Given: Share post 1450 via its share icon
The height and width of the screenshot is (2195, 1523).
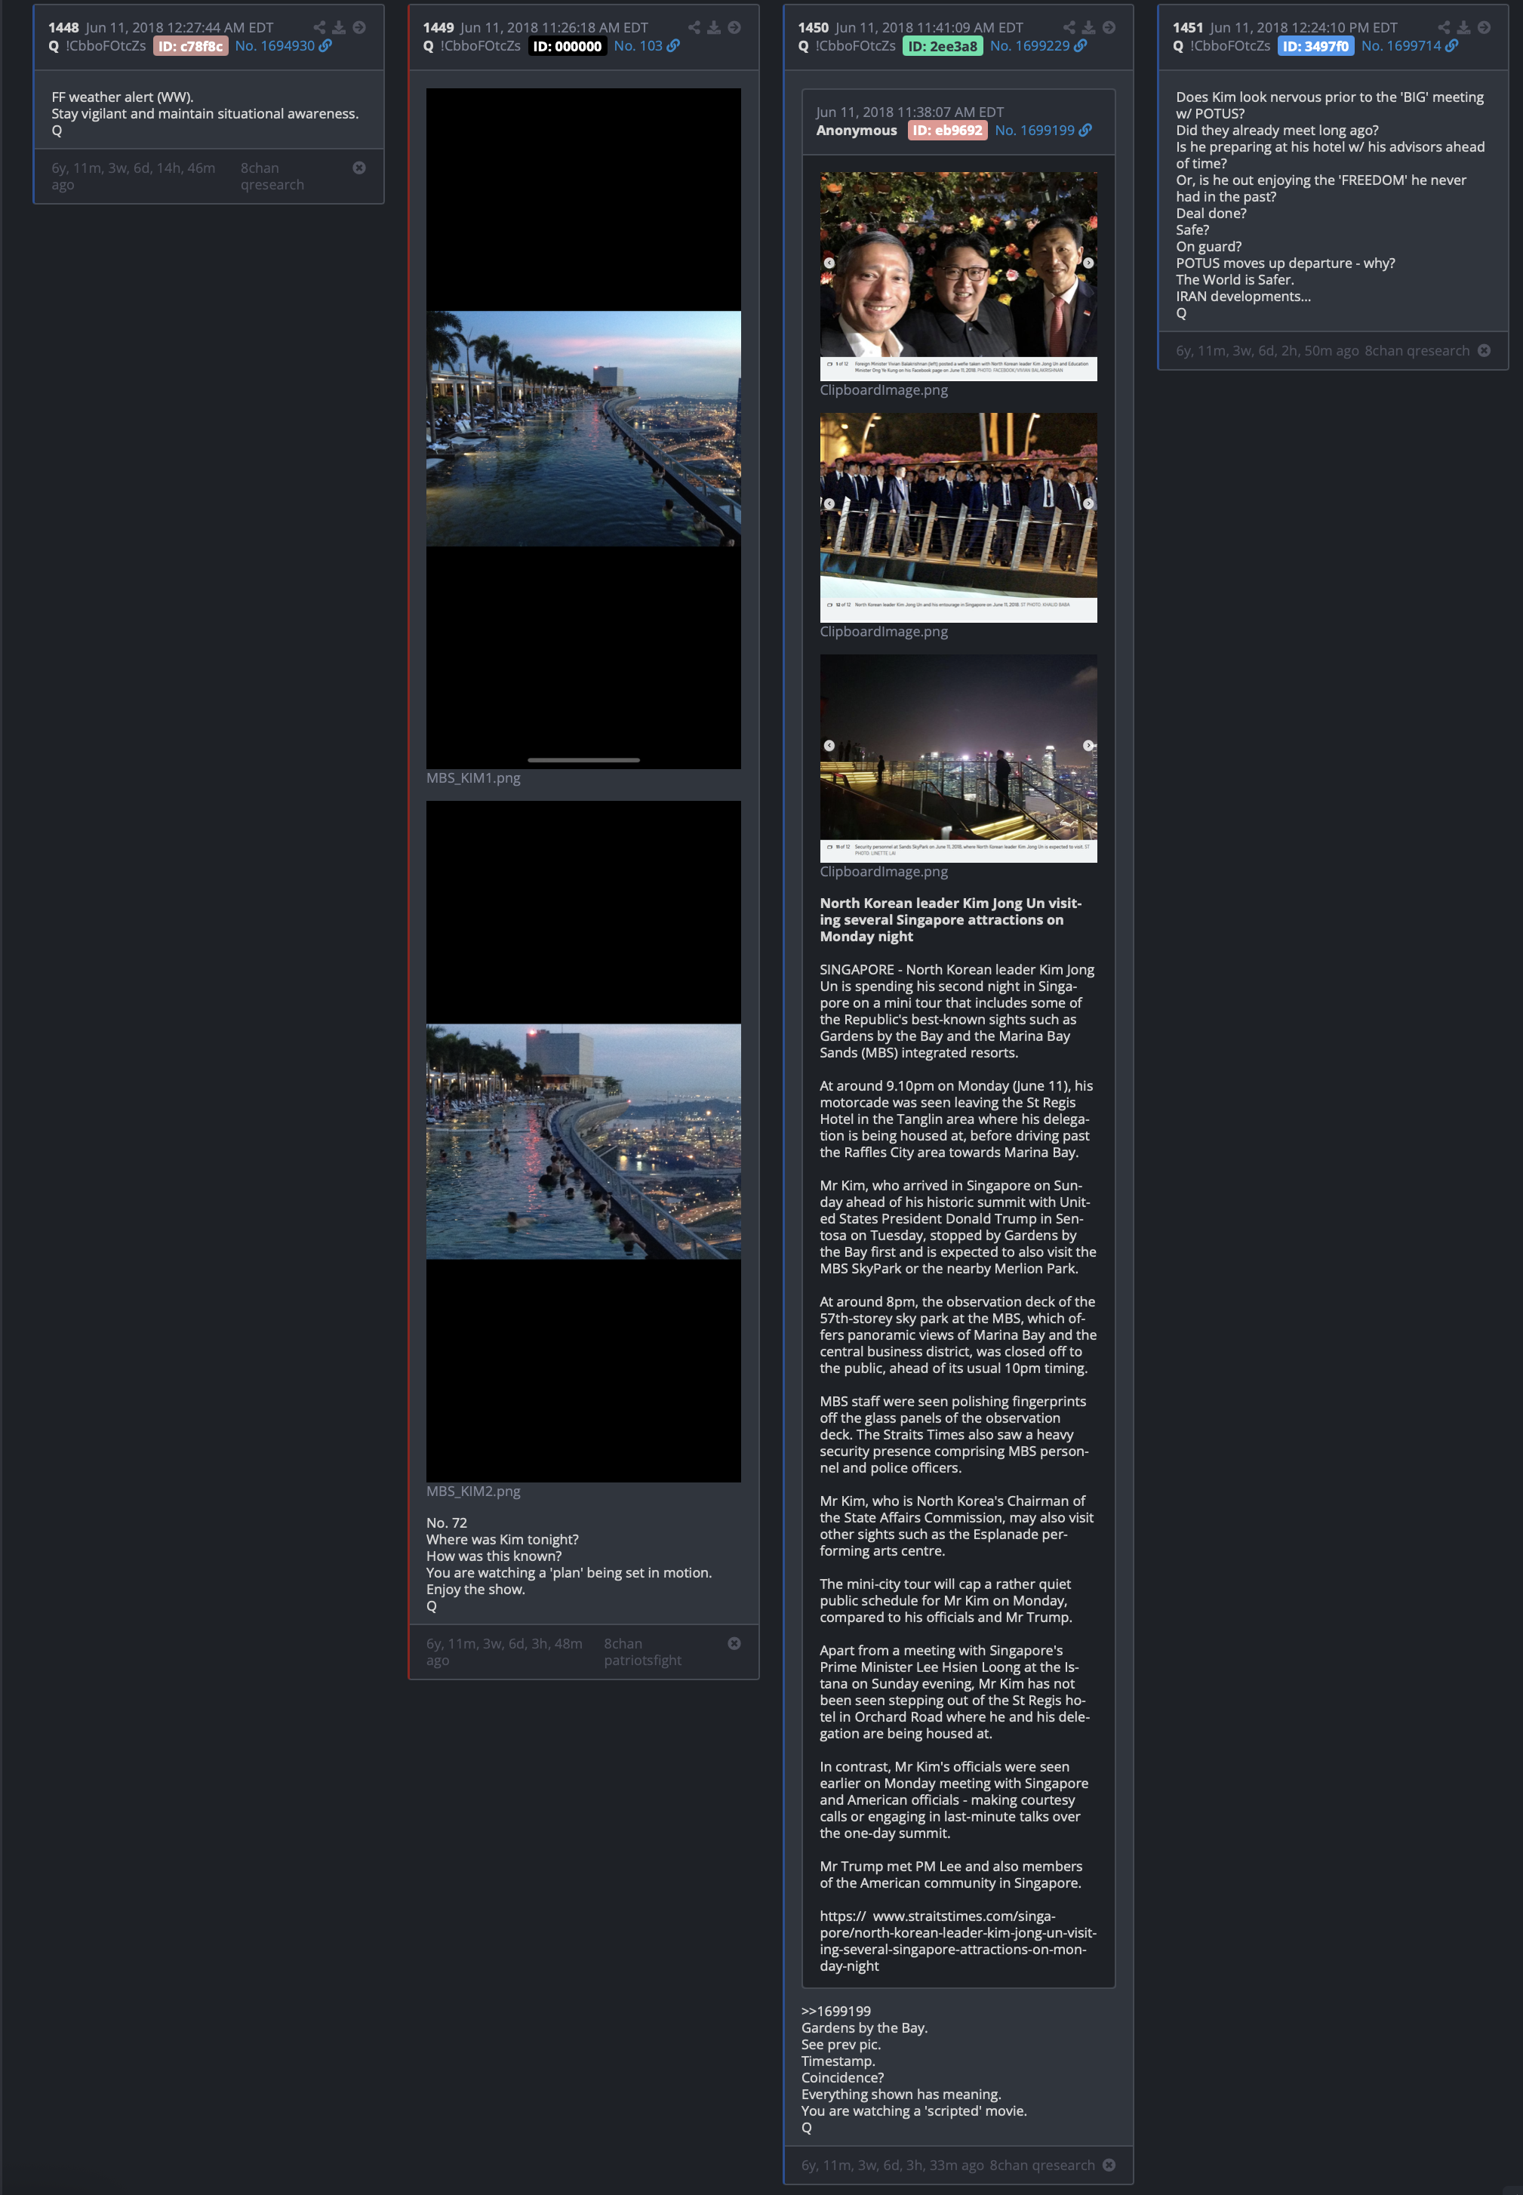Looking at the screenshot, I should (1069, 28).
